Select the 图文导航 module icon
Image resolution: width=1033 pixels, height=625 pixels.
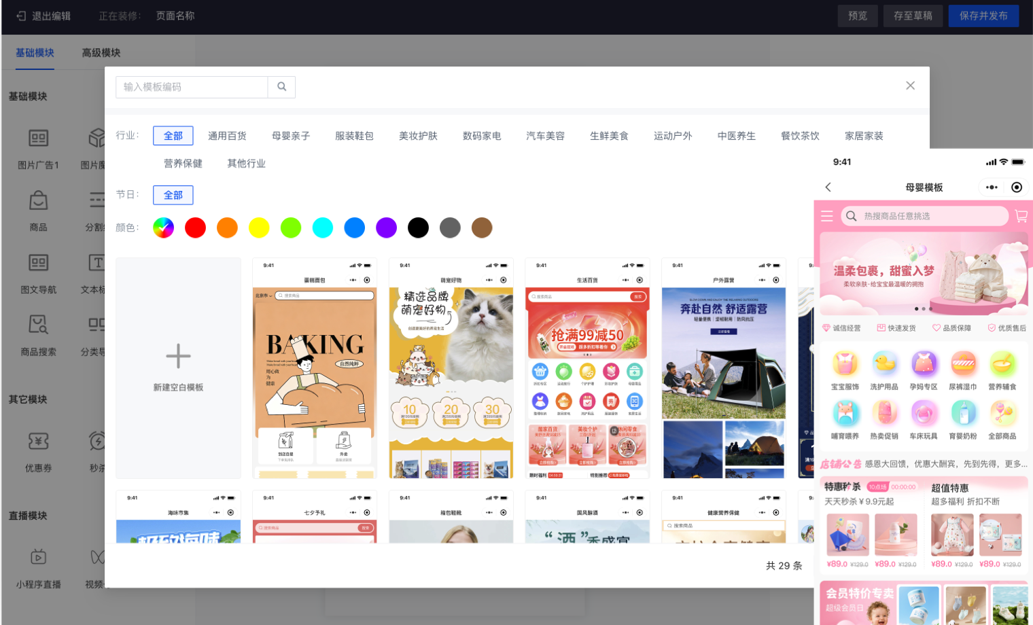click(x=39, y=263)
